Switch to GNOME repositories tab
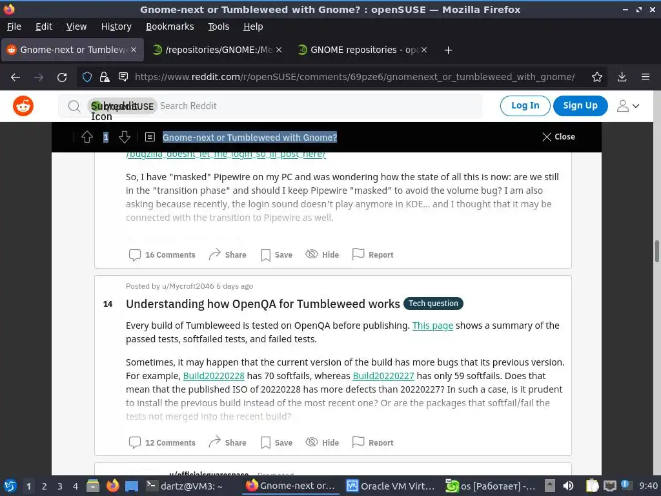This screenshot has width=661, height=496. point(362,50)
